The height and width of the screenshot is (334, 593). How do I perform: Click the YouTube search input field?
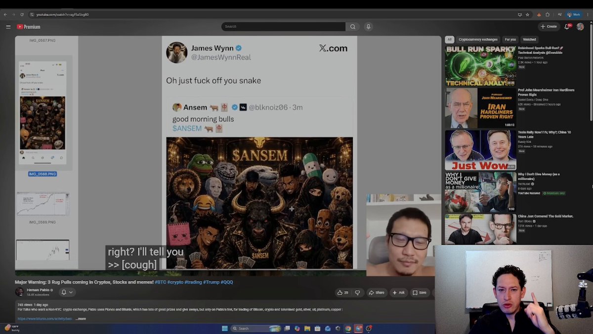[x=283, y=27]
